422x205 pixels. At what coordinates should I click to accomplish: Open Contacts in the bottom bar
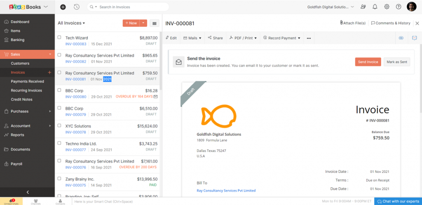coord(60,202)
